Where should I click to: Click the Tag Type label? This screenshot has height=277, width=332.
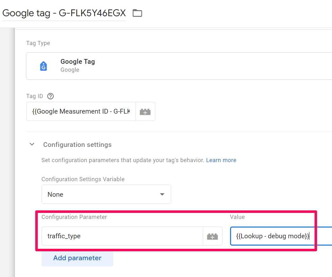click(x=38, y=43)
